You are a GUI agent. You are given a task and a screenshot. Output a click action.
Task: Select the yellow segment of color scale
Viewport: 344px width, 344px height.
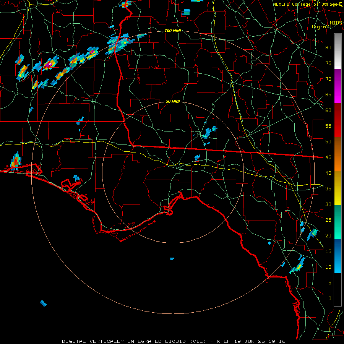click(x=338, y=188)
